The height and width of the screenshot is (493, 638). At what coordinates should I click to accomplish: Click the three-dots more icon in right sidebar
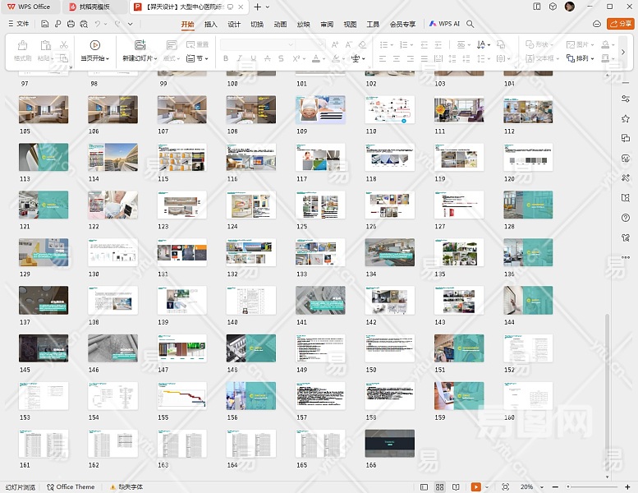click(x=626, y=256)
